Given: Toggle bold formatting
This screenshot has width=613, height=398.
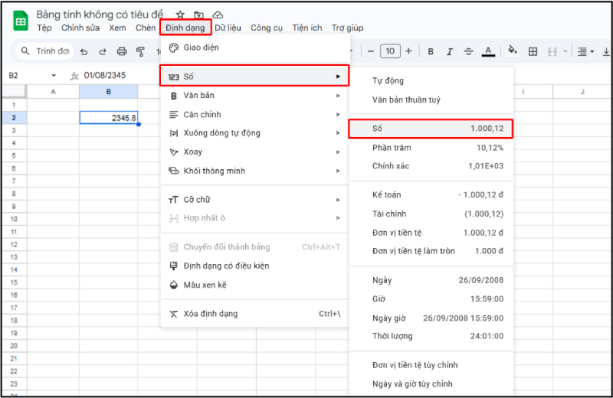Looking at the screenshot, I should pyautogui.click(x=431, y=51).
